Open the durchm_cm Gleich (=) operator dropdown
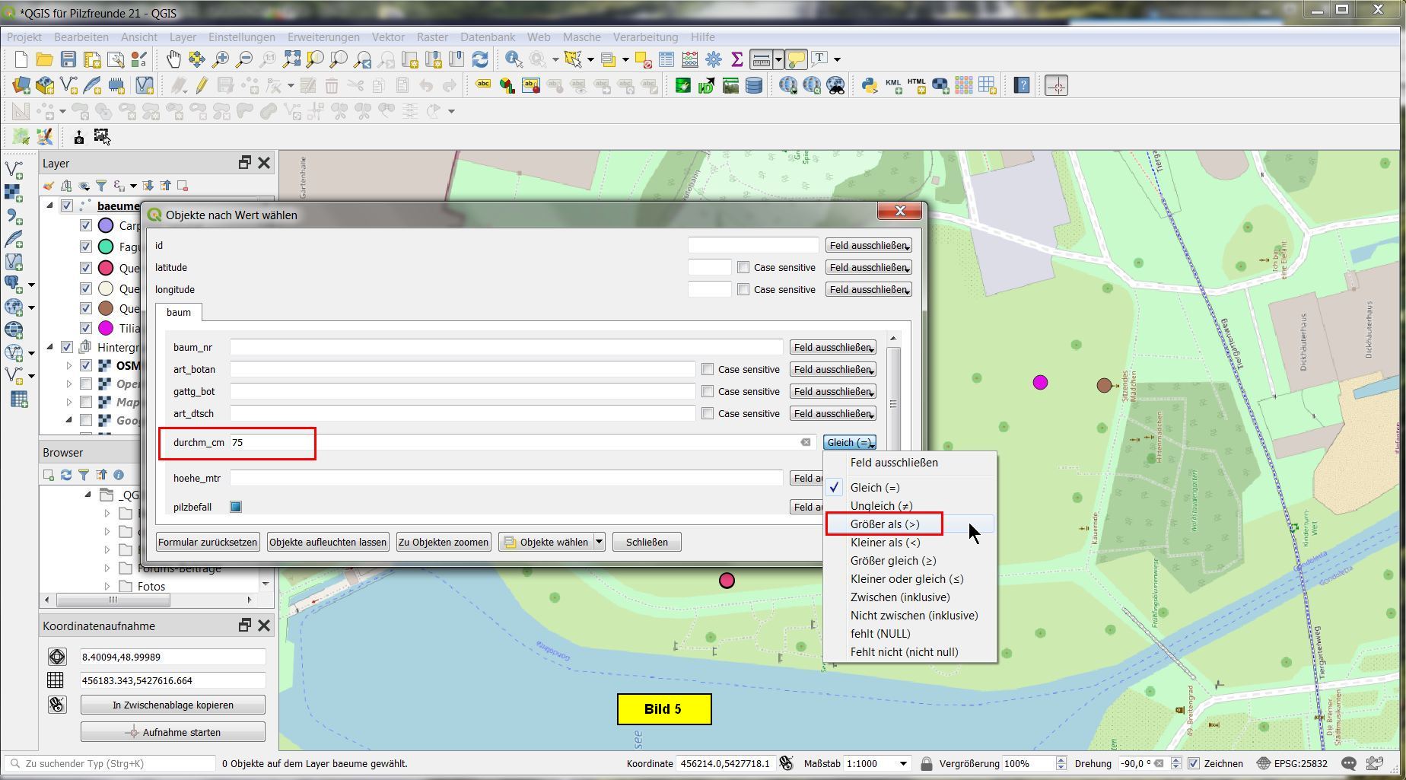1406x780 pixels. coord(849,442)
